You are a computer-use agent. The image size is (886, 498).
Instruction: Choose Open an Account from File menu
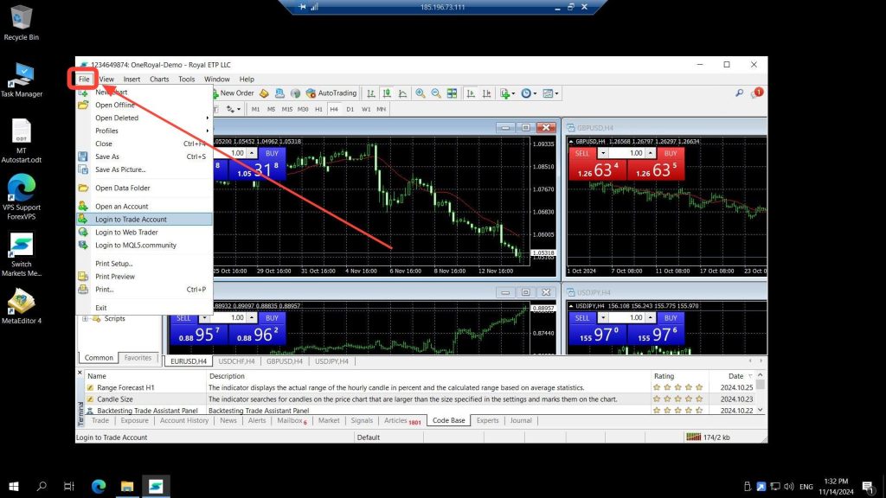[x=144, y=206]
